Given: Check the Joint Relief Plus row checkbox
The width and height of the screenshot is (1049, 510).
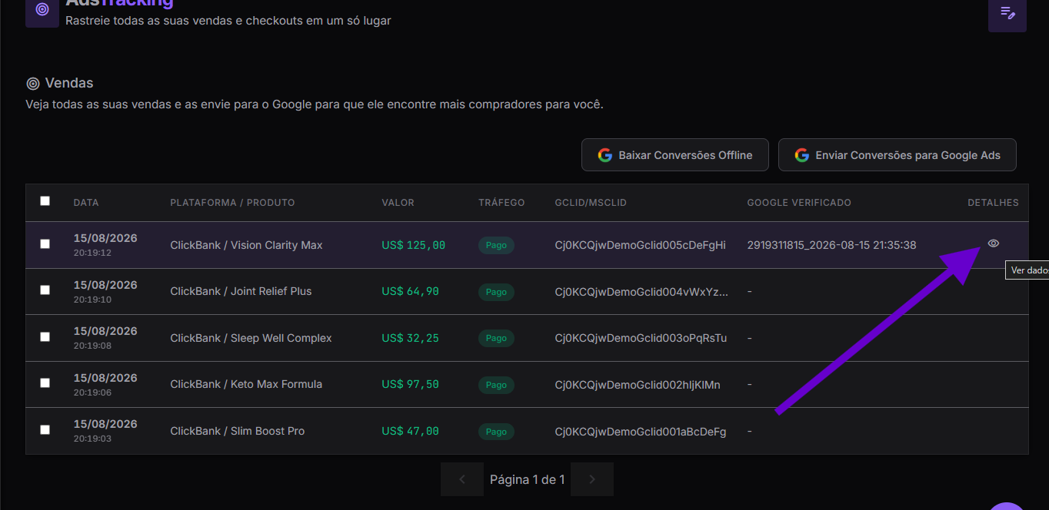Looking at the screenshot, I should click(45, 290).
